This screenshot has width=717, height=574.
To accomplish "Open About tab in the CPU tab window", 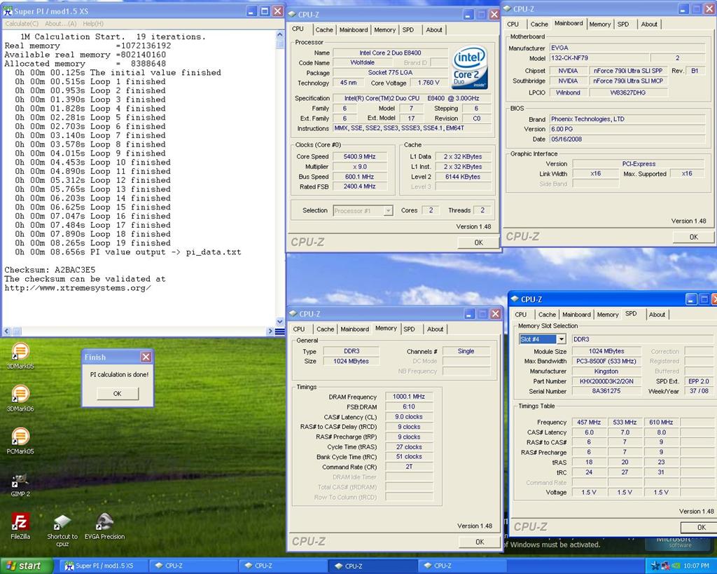I will coord(434,29).
